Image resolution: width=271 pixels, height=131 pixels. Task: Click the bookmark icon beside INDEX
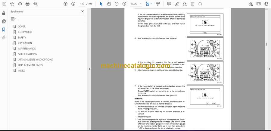pyautogui.click(x=15, y=71)
